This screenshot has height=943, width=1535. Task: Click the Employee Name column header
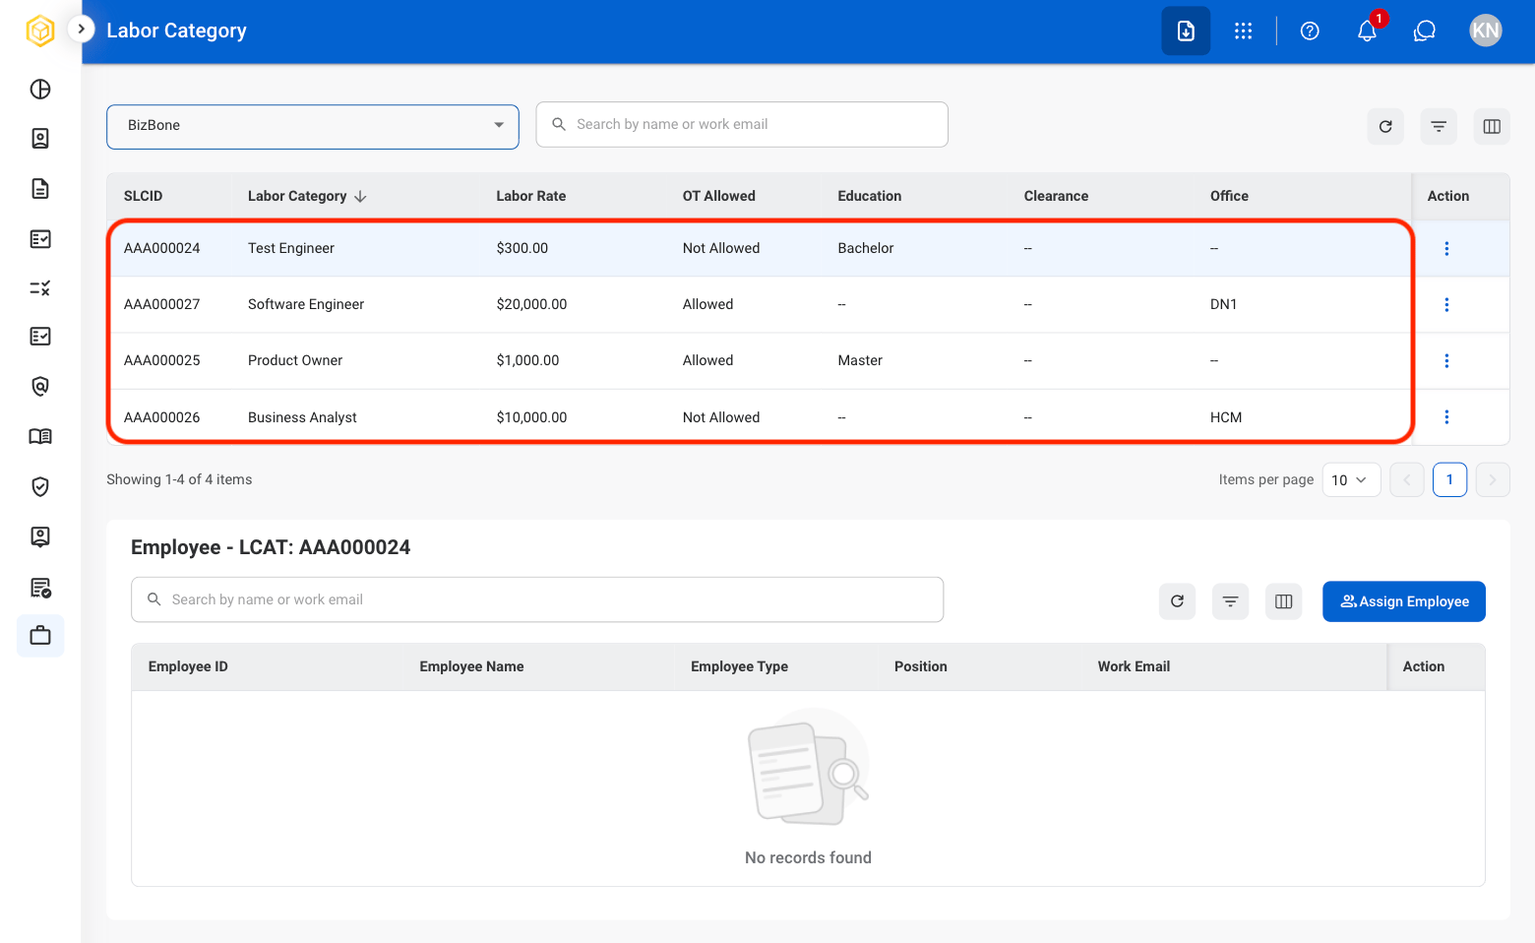click(471, 666)
